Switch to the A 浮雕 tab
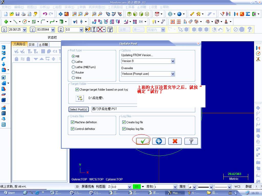 [x=43, y=44]
